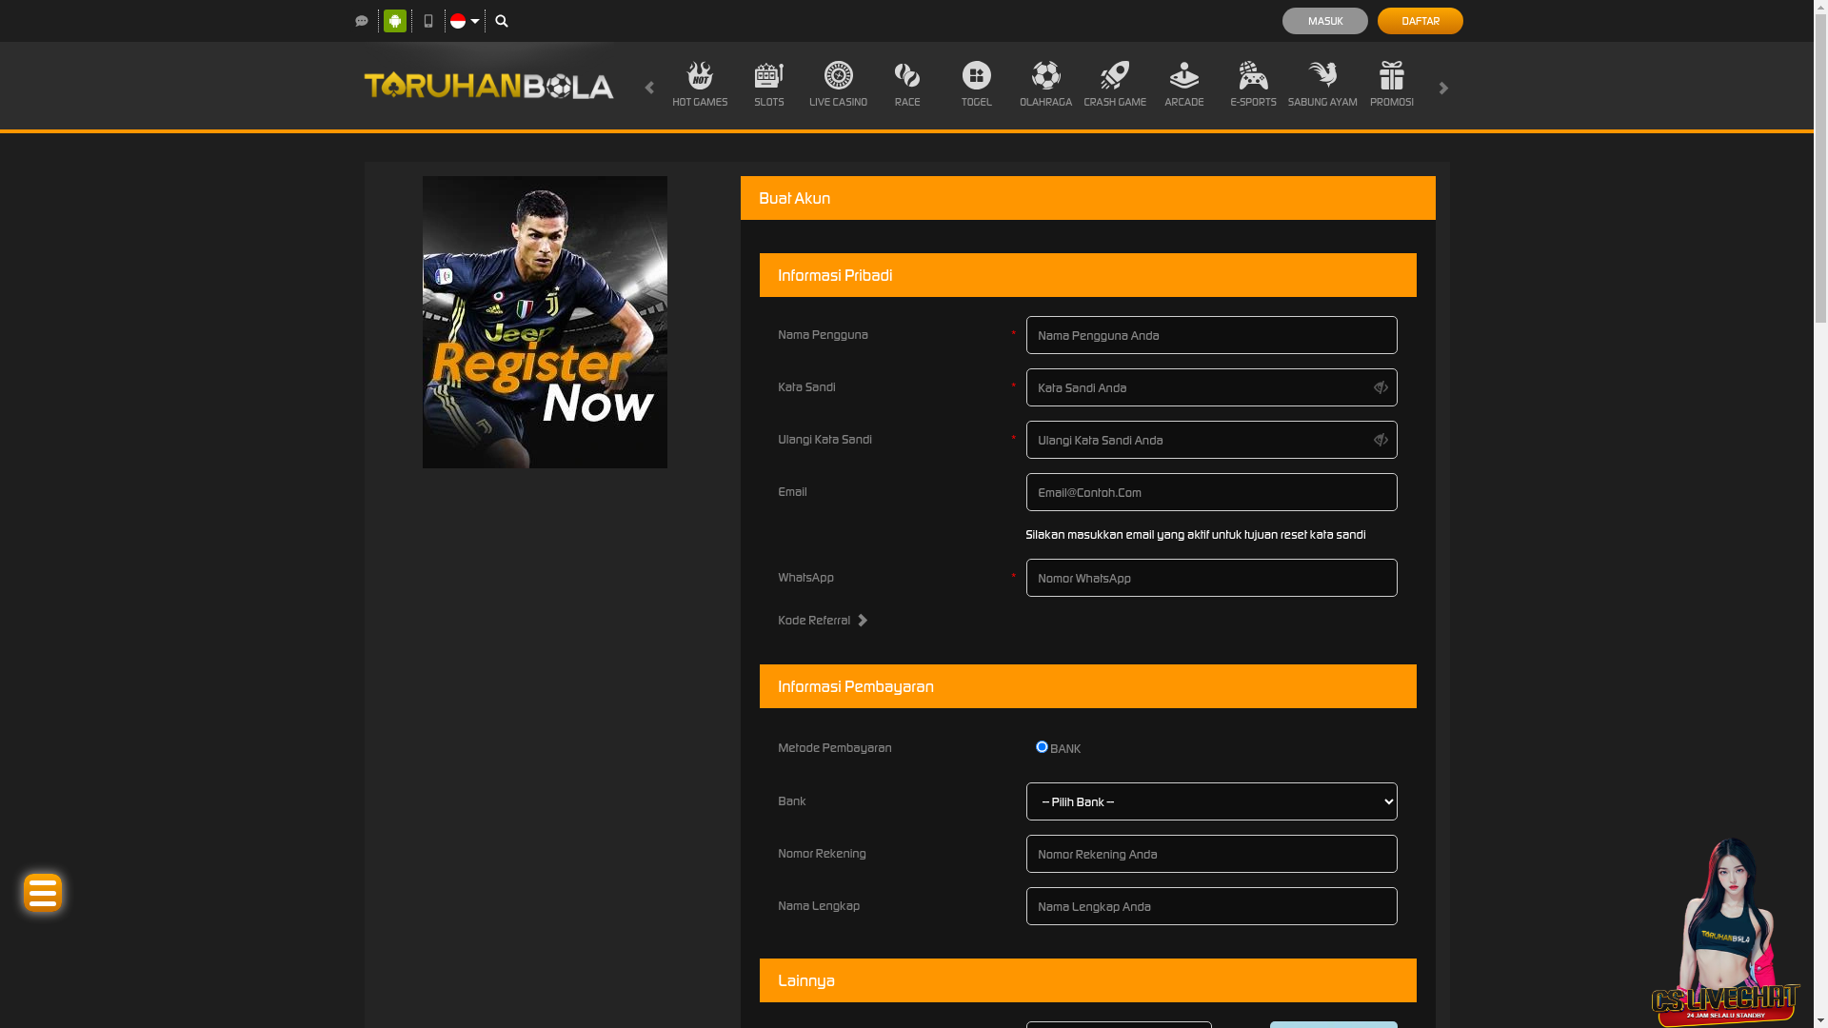Select the BANK payment radio button
This screenshot has width=1828, height=1028.
(x=1042, y=747)
